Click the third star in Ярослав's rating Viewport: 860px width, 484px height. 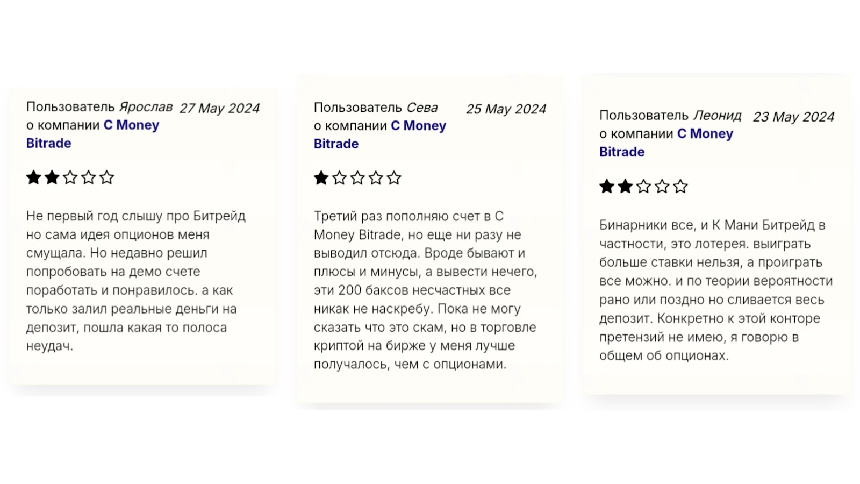click(70, 177)
